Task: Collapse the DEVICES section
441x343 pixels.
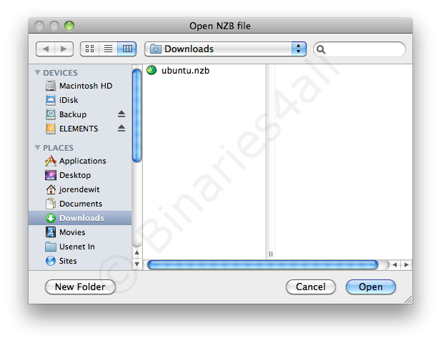Action: pos(37,73)
